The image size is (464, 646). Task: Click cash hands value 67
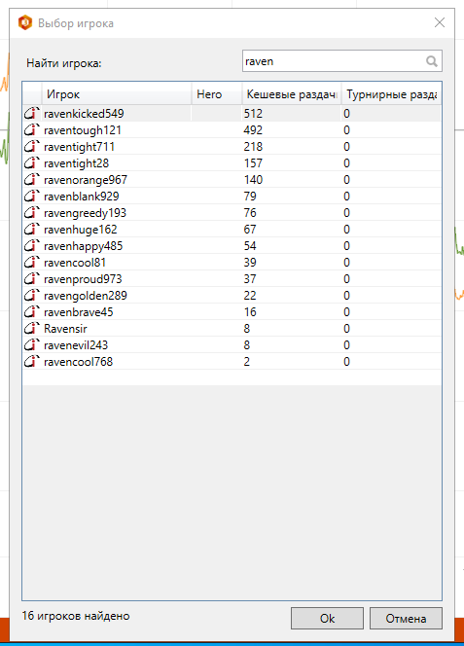[x=250, y=229]
